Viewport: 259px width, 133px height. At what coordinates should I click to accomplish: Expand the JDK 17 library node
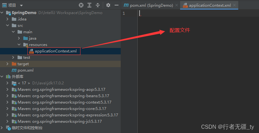click(7, 83)
